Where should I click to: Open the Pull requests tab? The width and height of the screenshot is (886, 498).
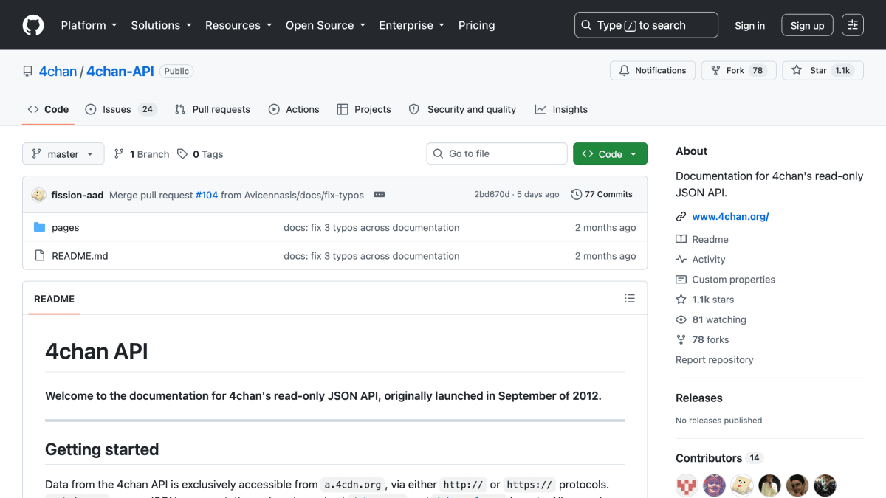[212, 109]
